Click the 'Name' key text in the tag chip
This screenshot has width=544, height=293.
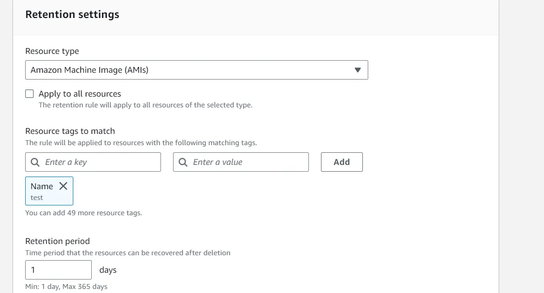[x=42, y=186]
